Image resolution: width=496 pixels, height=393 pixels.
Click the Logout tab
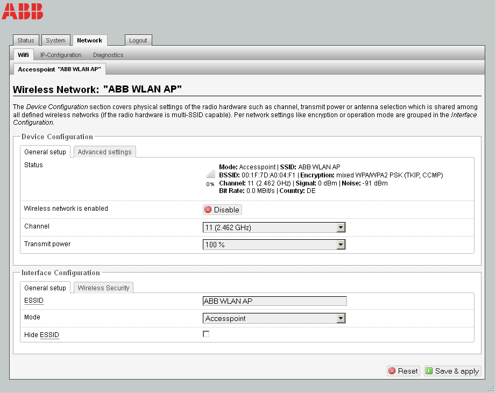tap(138, 40)
